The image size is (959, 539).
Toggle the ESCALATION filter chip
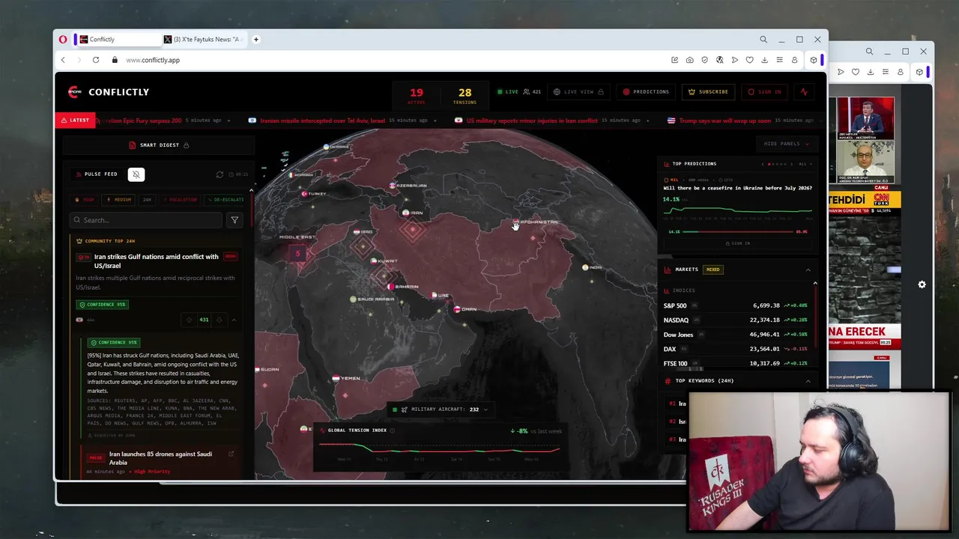point(178,200)
